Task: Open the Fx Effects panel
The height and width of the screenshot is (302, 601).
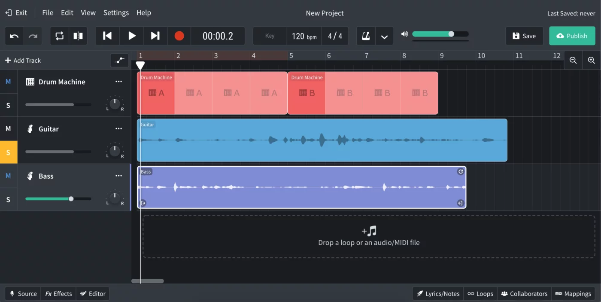Action: pos(58,294)
